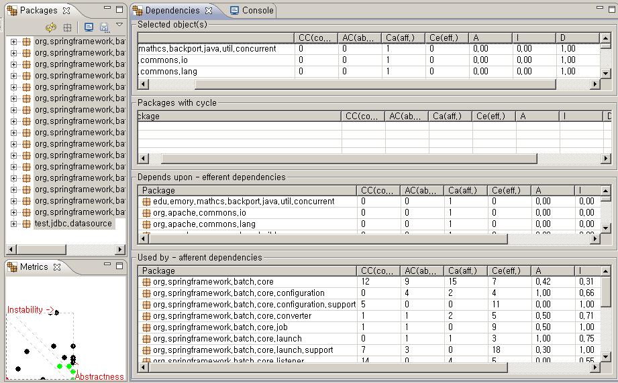The height and width of the screenshot is (383, 618).
Task: Sort by CC column in Selected object(s) table
Action: coord(316,37)
